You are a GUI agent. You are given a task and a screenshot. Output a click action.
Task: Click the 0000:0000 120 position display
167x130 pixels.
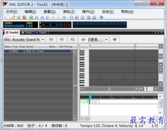[x=21, y=25]
